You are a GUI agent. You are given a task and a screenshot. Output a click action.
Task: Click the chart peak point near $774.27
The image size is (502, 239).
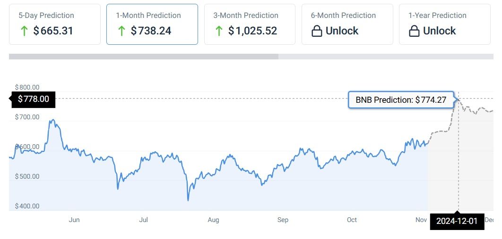point(458,99)
